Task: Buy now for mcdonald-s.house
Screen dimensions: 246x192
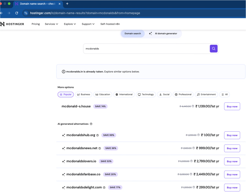Action: pyautogui.click(x=232, y=107)
